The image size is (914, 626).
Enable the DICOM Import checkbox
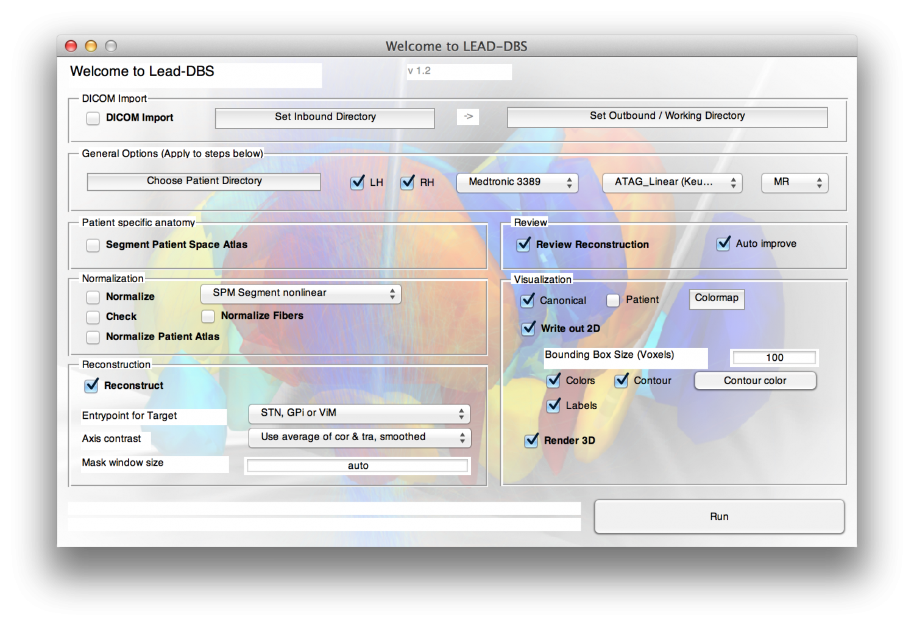(x=93, y=118)
